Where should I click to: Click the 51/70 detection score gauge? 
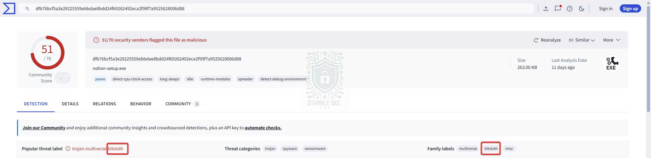tap(48, 53)
